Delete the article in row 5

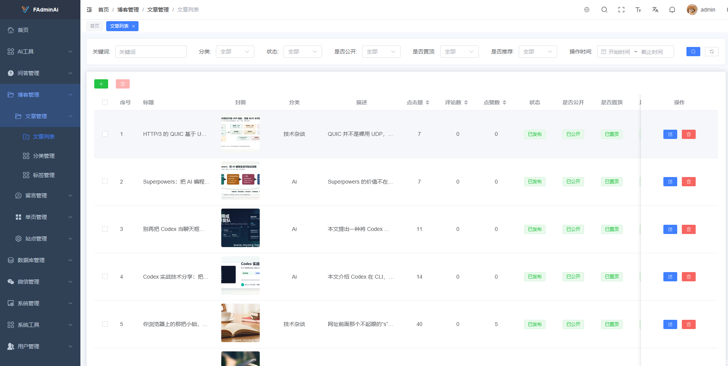689,324
